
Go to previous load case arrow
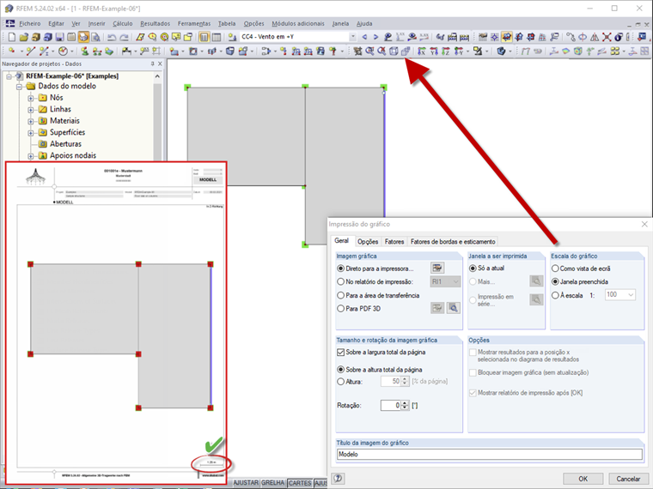pos(365,37)
